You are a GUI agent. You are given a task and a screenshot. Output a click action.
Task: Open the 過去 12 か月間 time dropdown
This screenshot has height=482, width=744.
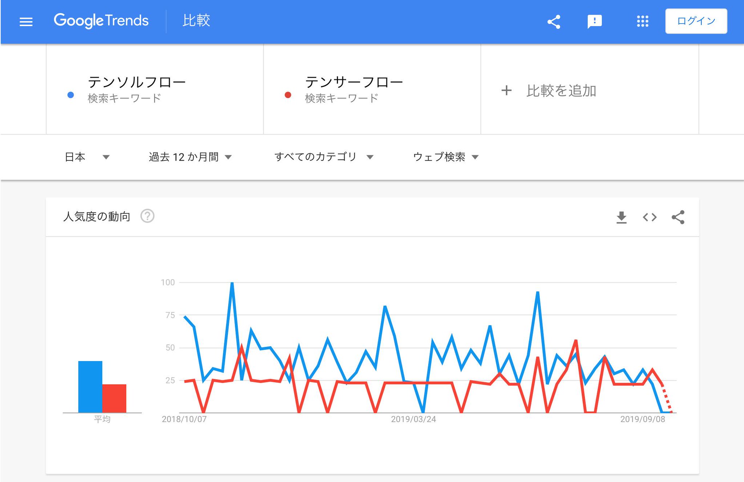click(x=190, y=157)
